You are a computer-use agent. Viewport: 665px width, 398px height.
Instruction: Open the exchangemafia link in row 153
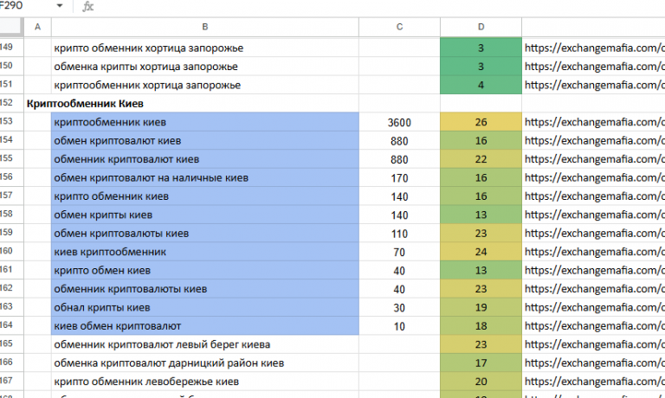point(594,122)
